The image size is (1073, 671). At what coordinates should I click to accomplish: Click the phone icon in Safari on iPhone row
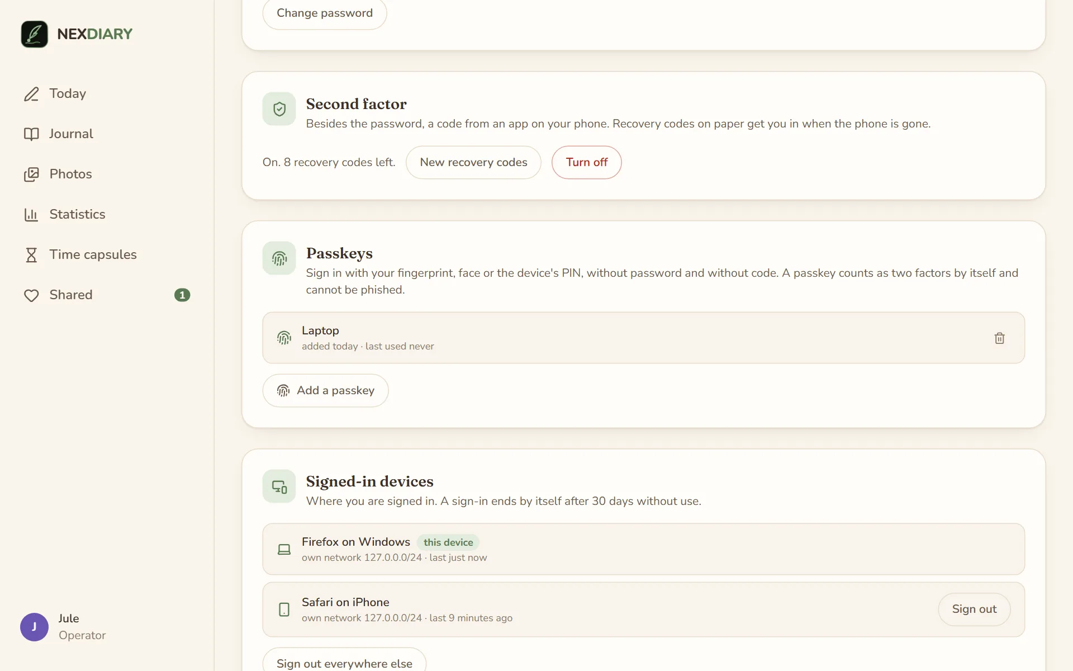pyautogui.click(x=284, y=609)
